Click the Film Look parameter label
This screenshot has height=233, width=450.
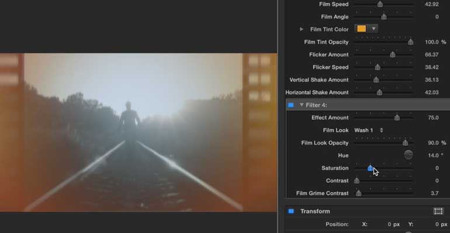(335, 130)
